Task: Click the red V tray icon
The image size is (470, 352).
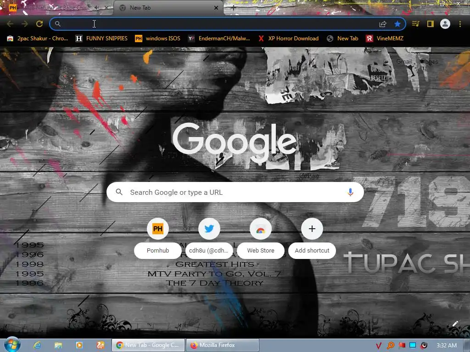Action: 379,346
